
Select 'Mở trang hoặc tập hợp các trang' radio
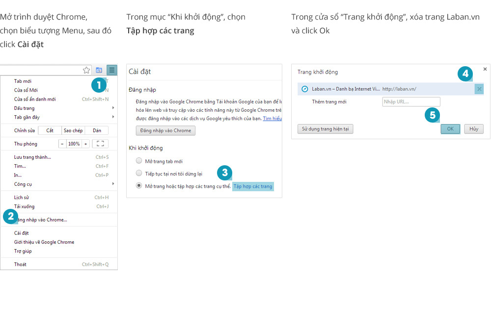pyautogui.click(x=139, y=186)
